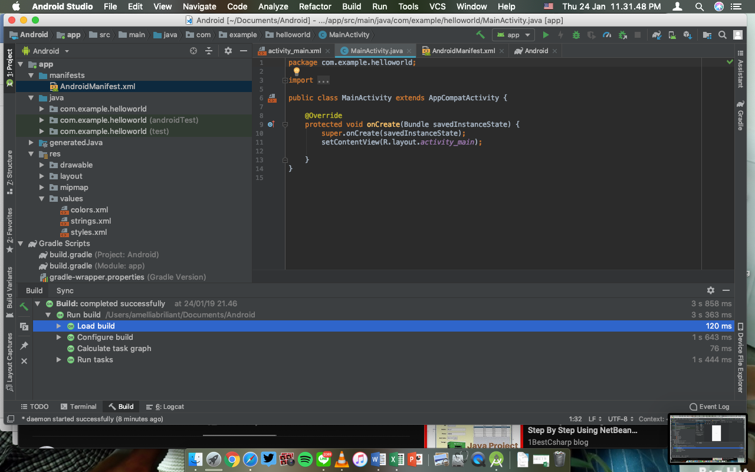Pin the Build tab with pin icon
755x472 pixels.
click(x=24, y=345)
